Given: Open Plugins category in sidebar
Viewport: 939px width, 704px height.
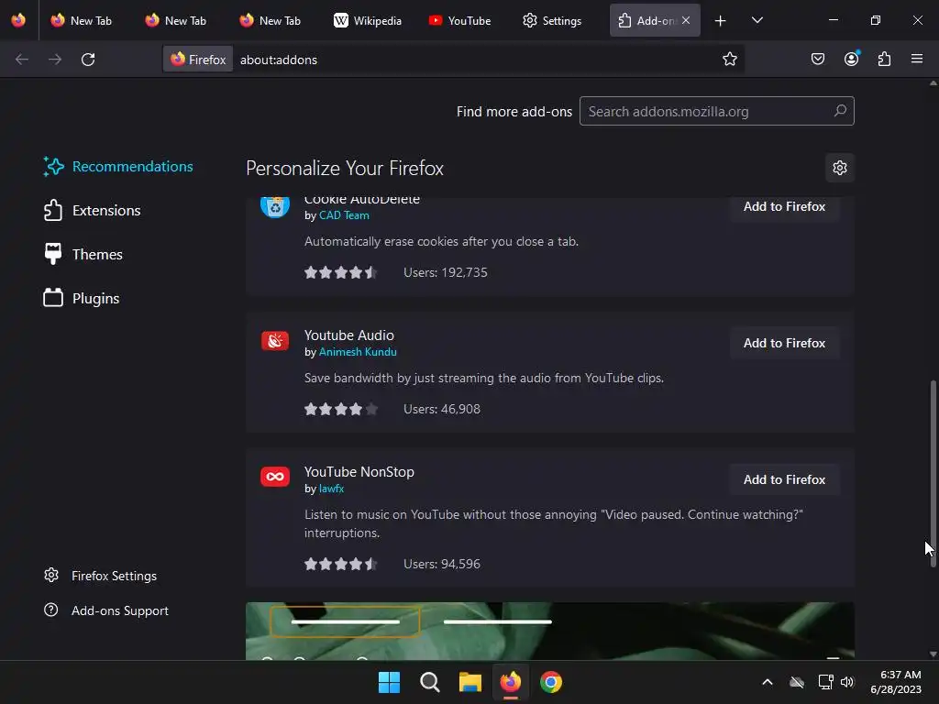Looking at the screenshot, I should point(82,298).
